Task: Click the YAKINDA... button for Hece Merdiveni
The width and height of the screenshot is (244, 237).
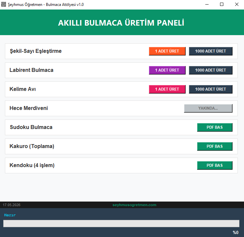Action: (208, 108)
